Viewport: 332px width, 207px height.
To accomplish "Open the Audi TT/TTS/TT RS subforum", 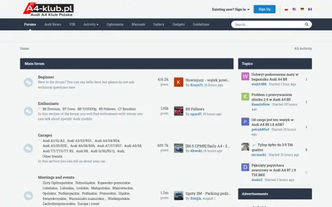I will pyautogui.click(x=58, y=151).
